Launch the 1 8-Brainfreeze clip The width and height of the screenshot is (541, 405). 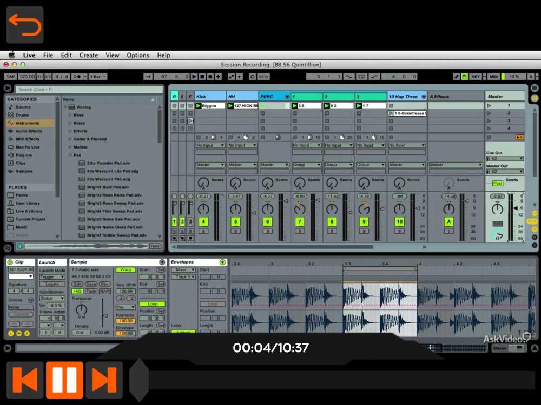[x=391, y=113]
